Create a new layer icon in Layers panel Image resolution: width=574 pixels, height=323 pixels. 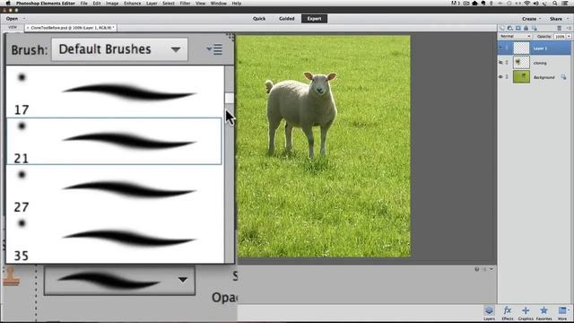[502, 28]
